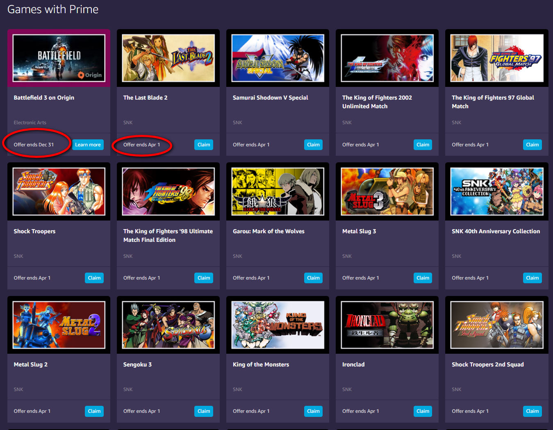
Task: Claim Garou: Mark of the Wolves
Action: click(x=313, y=278)
